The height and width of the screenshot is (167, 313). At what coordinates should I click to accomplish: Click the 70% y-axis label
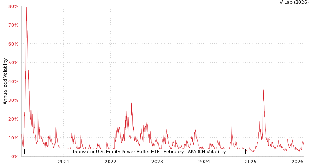(13, 25)
